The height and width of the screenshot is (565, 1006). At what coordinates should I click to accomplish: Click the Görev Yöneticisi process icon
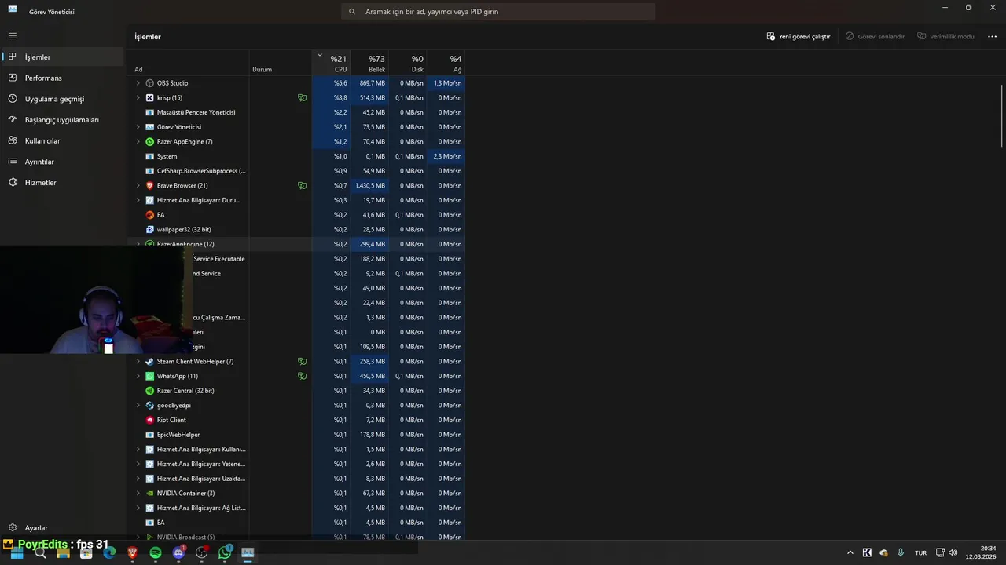click(x=150, y=127)
